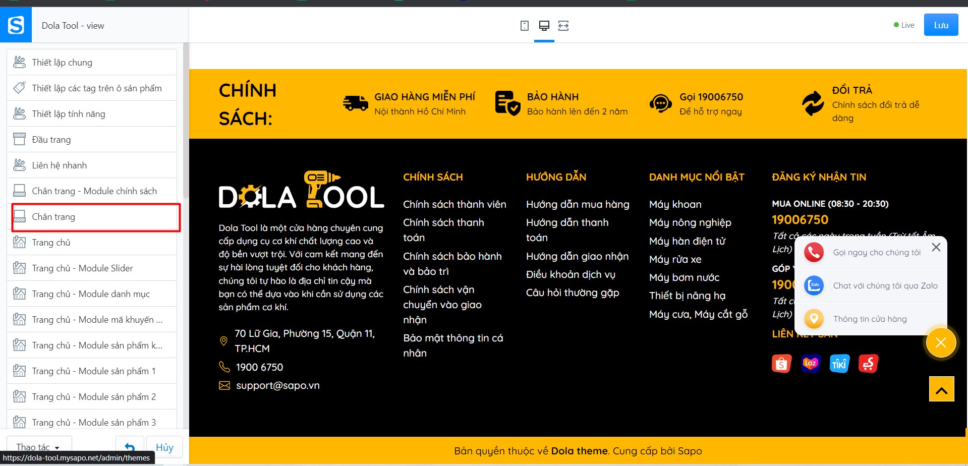The image size is (968, 466).
Task: Click Dola theme copyright link
Action: click(x=579, y=451)
